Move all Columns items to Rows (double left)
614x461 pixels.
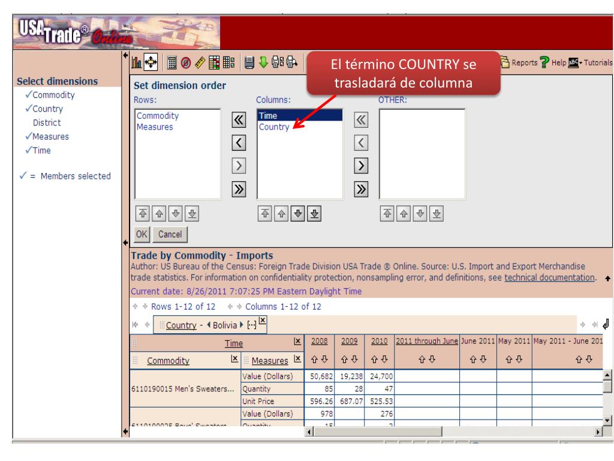coord(239,119)
